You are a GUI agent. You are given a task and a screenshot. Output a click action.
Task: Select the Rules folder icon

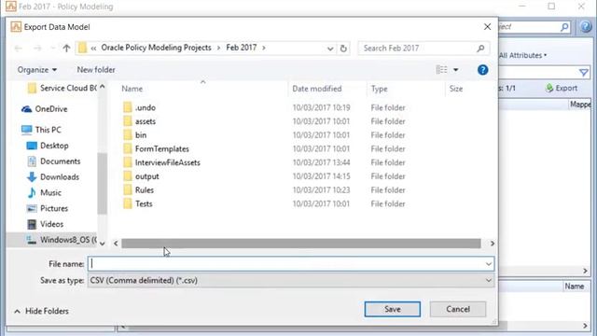coord(128,189)
